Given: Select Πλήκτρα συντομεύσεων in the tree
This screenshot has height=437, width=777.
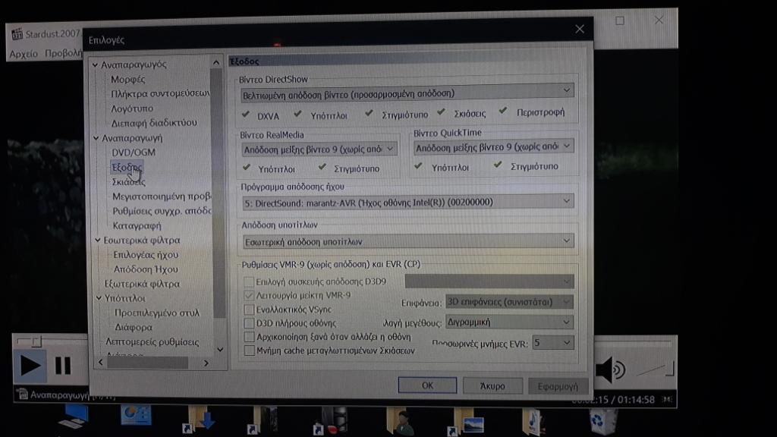Looking at the screenshot, I should click(x=160, y=93).
